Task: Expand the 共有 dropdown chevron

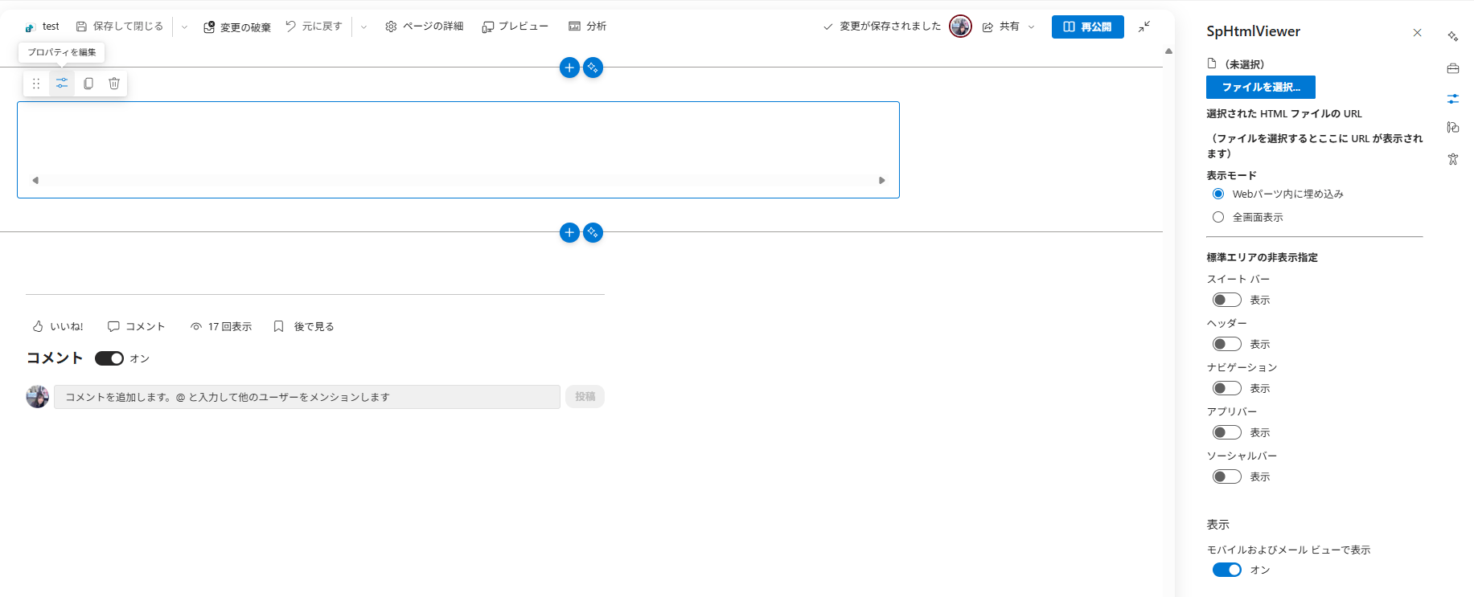Action: pos(1031,27)
